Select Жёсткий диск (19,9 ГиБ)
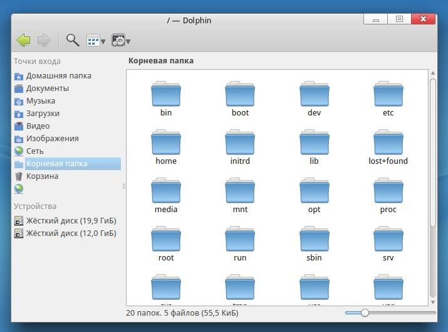 pyautogui.click(x=71, y=221)
